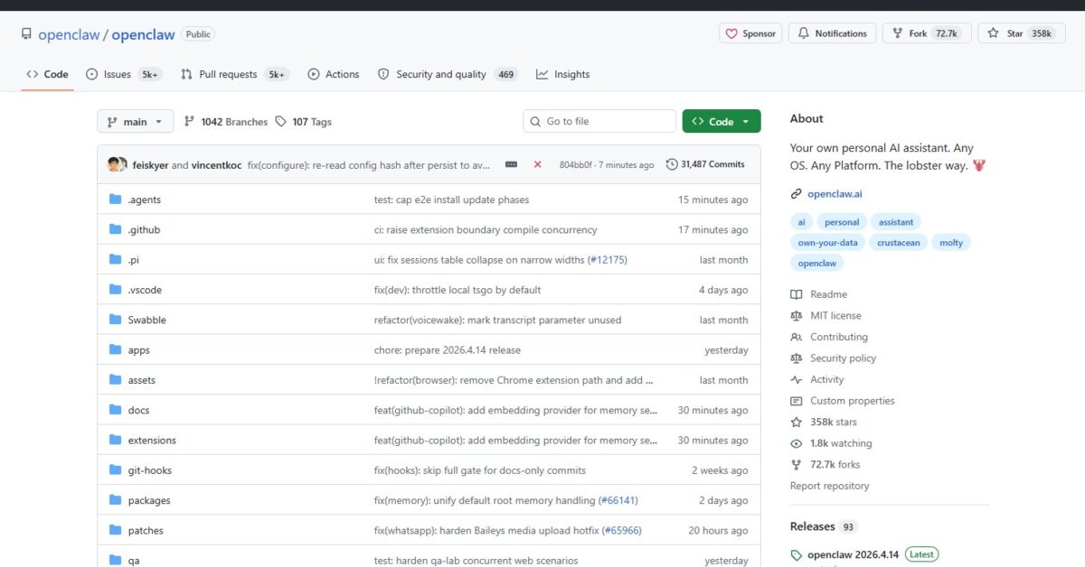Screen dimensions: 1085x567
Task: Click the git-hooks folder icon
Action: pos(115,470)
